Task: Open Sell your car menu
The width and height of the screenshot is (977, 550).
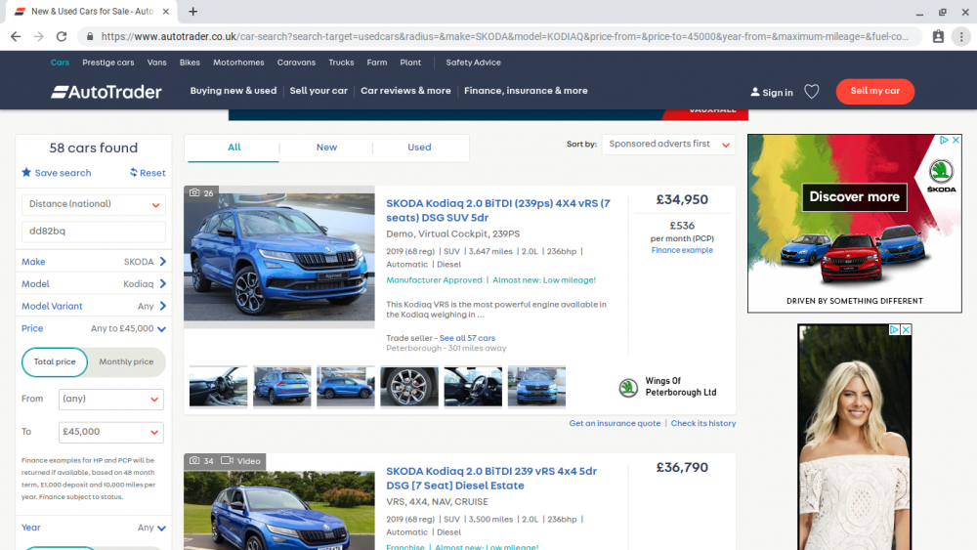Action: click(319, 91)
